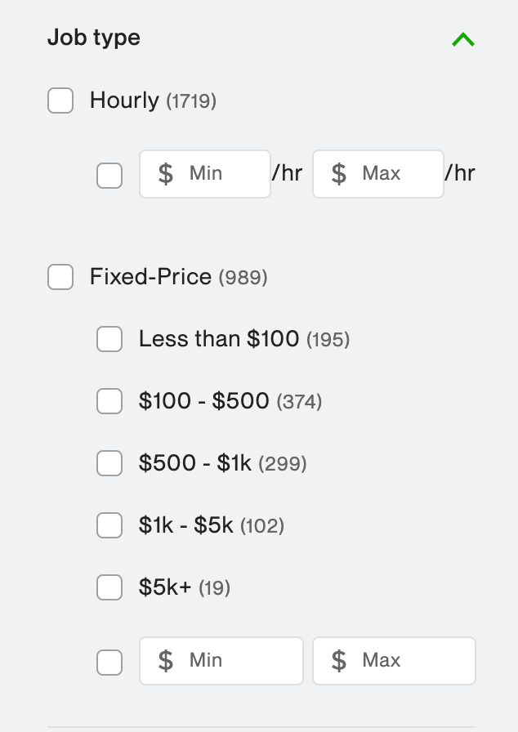Click dollar icon in fixed-price Max field
The height and width of the screenshot is (732, 518).
pyautogui.click(x=339, y=661)
